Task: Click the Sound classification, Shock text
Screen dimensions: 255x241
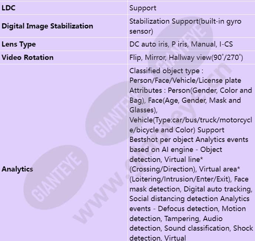Action: point(209,228)
